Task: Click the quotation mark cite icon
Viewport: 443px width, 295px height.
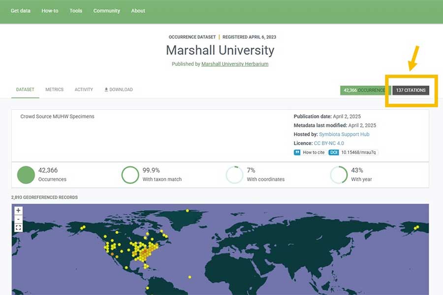Action: [x=297, y=152]
